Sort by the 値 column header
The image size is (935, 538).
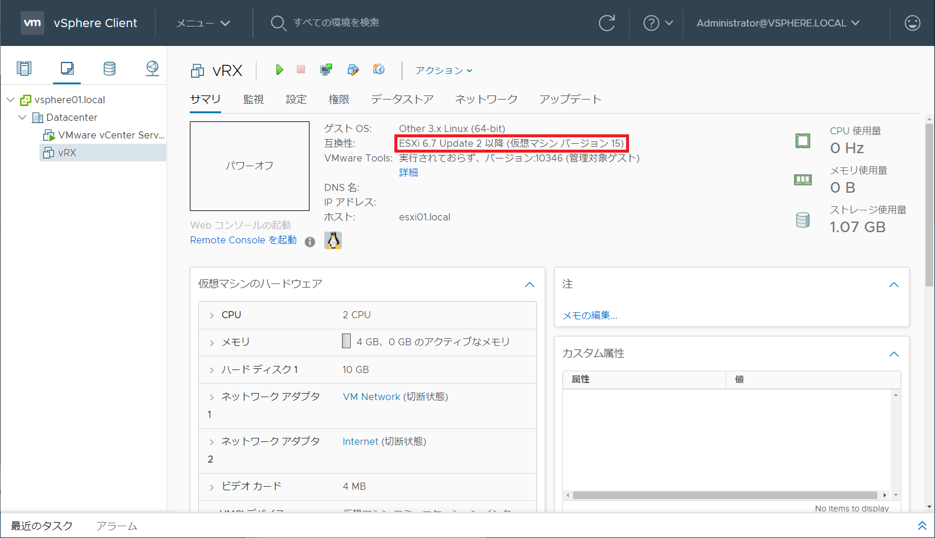click(813, 379)
